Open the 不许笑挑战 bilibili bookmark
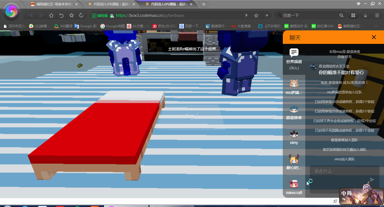Screen dimensions: 384x207 click(x=269, y=26)
